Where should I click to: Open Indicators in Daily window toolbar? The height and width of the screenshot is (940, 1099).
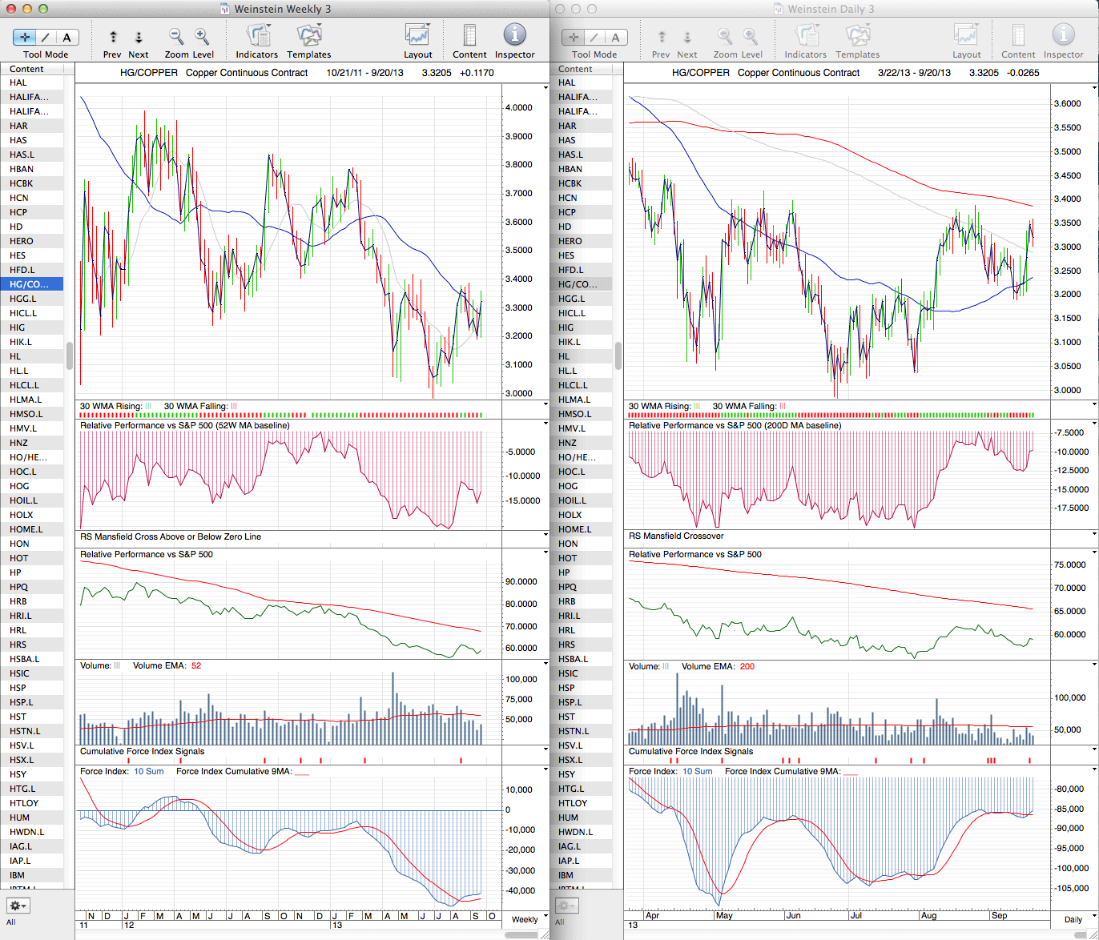[x=806, y=36]
